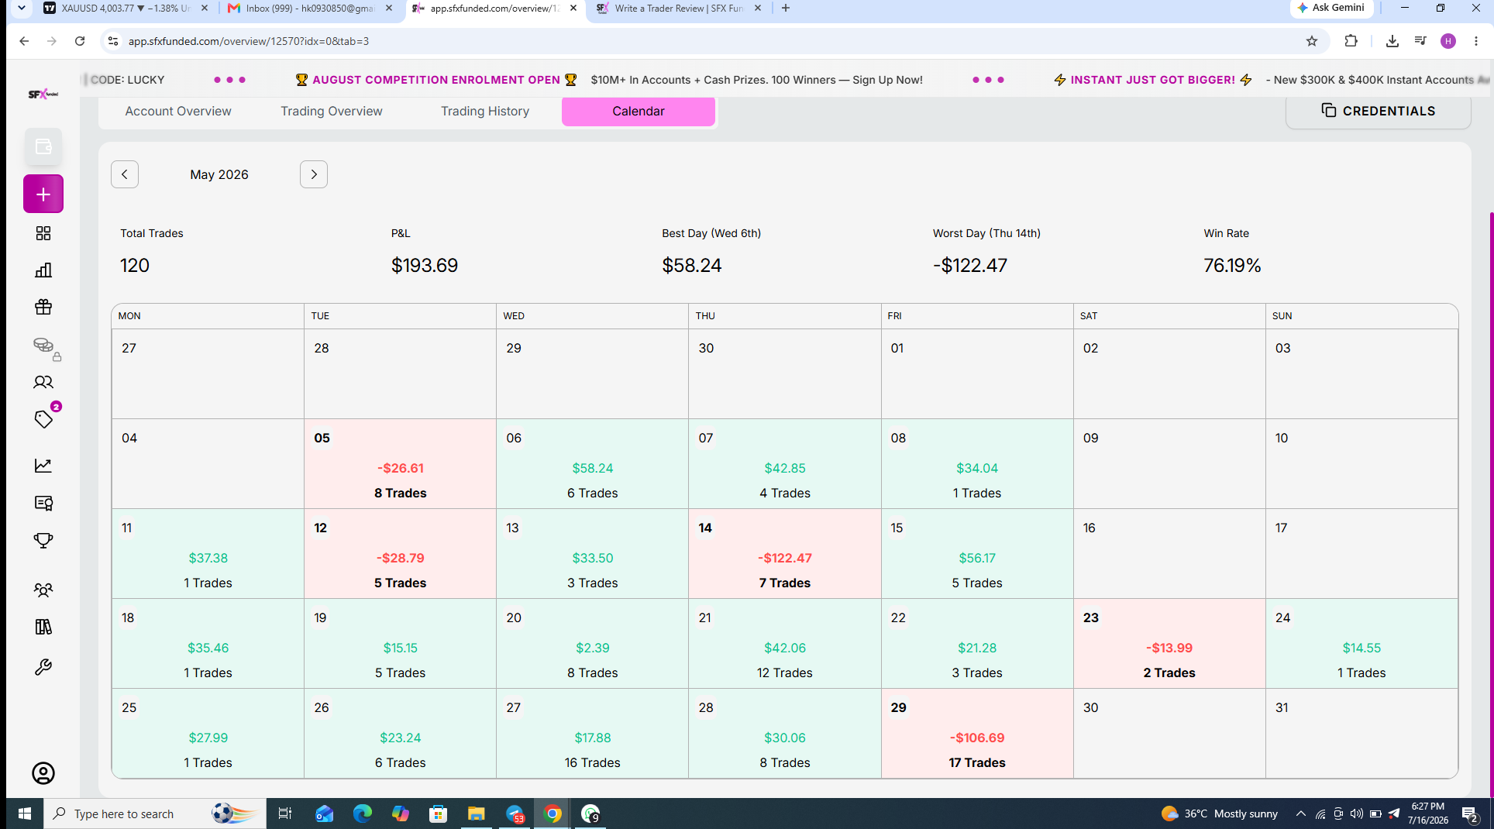Expand the browser tab search dropdown arrow
This screenshot has width=1494, height=829.
21,8
